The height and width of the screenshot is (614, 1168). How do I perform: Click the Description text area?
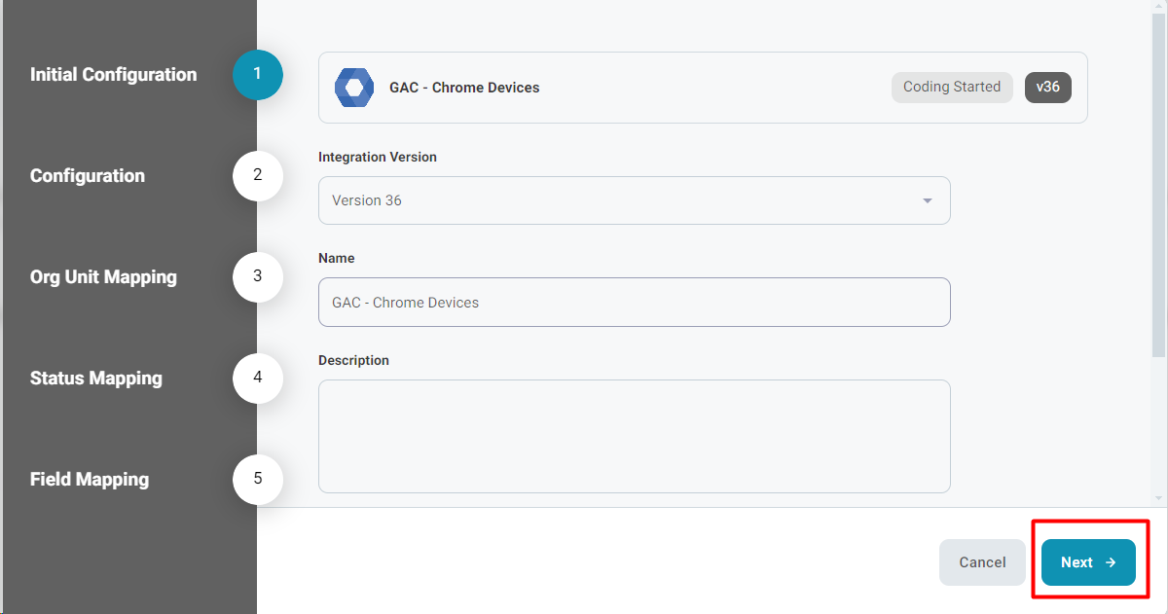pyautogui.click(x=634, y=436)
